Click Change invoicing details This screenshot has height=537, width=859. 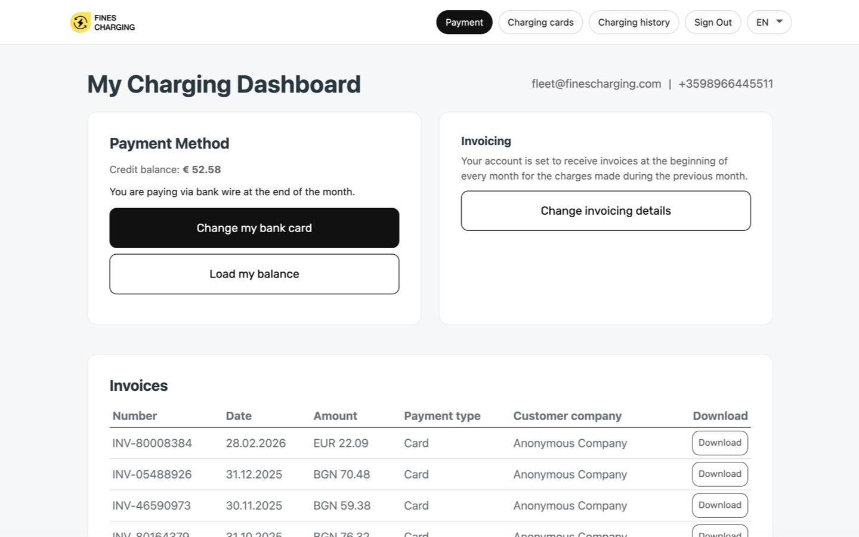(x=605, y=211)
